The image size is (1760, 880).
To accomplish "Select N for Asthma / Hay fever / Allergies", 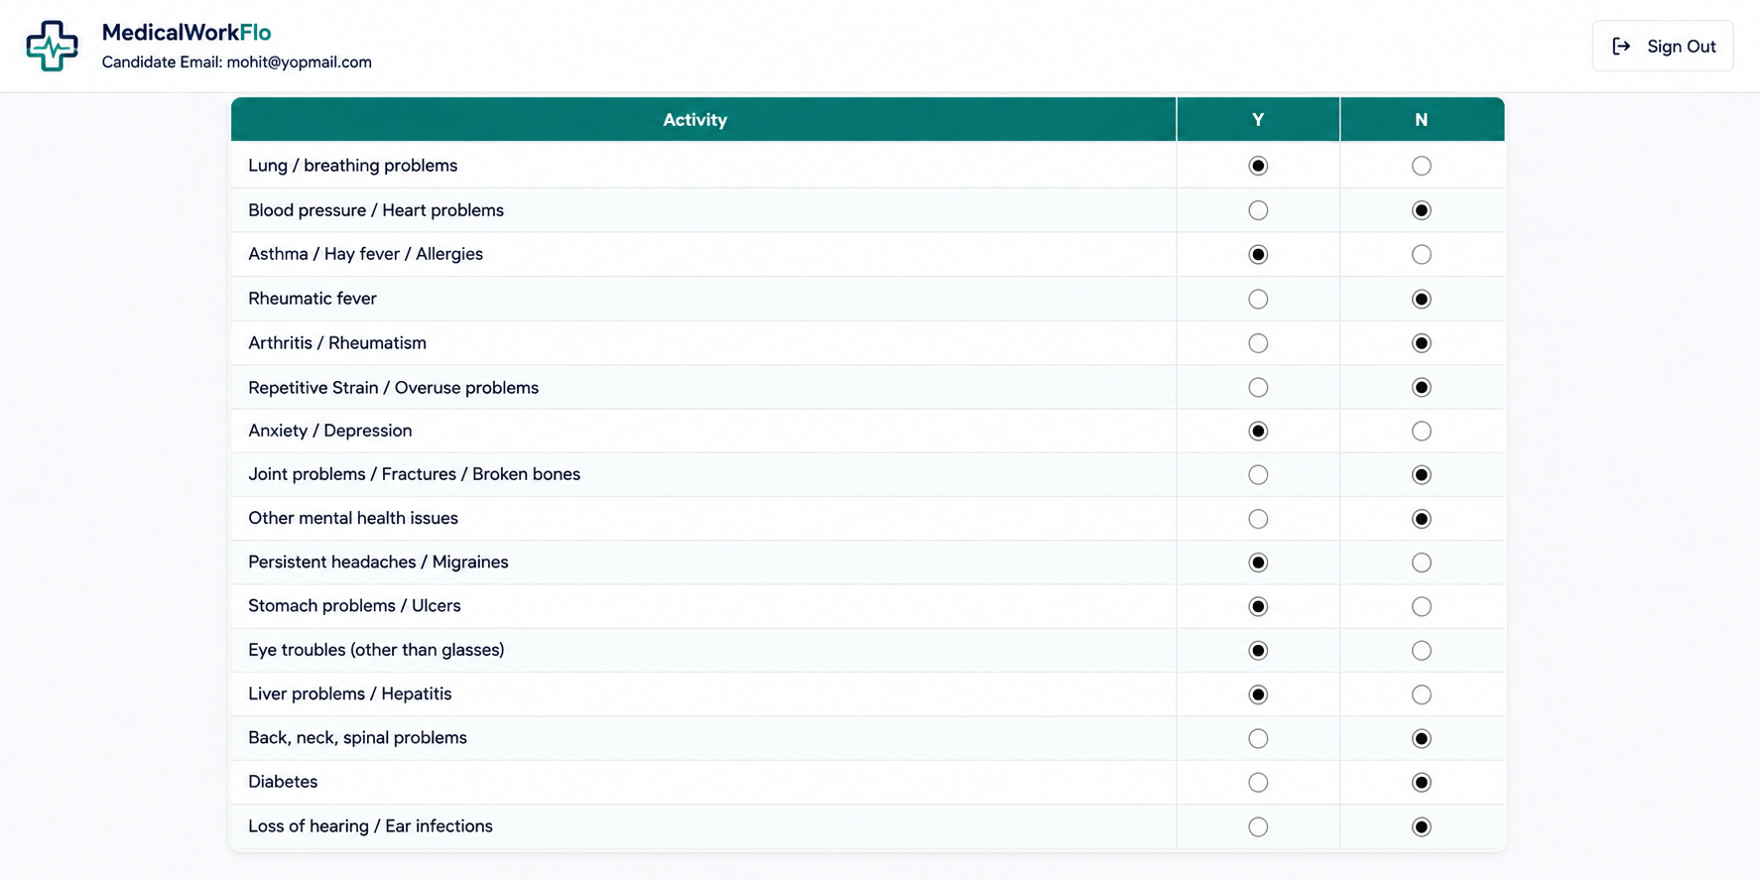I will [x=1422, y=255].
